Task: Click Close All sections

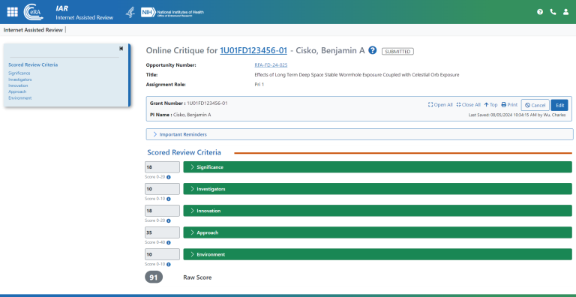Action: 468,105
